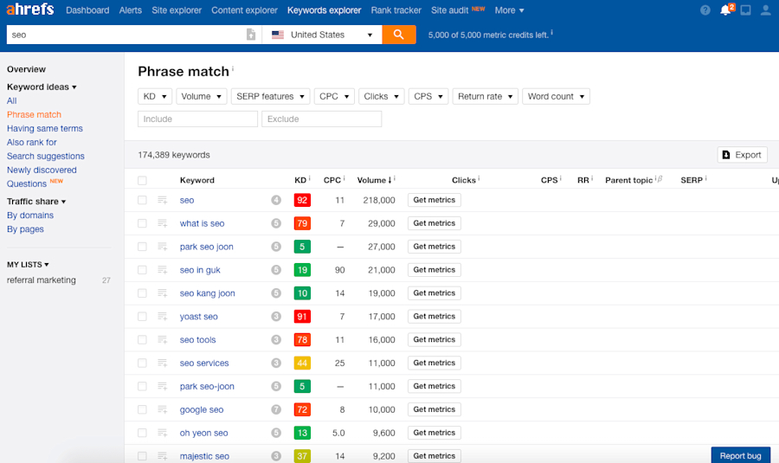The image size is (779, 463).
Task: Export the keyword results
Action: coord(742,155)
